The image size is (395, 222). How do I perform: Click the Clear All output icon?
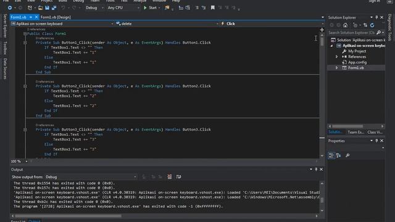[170, 177]
